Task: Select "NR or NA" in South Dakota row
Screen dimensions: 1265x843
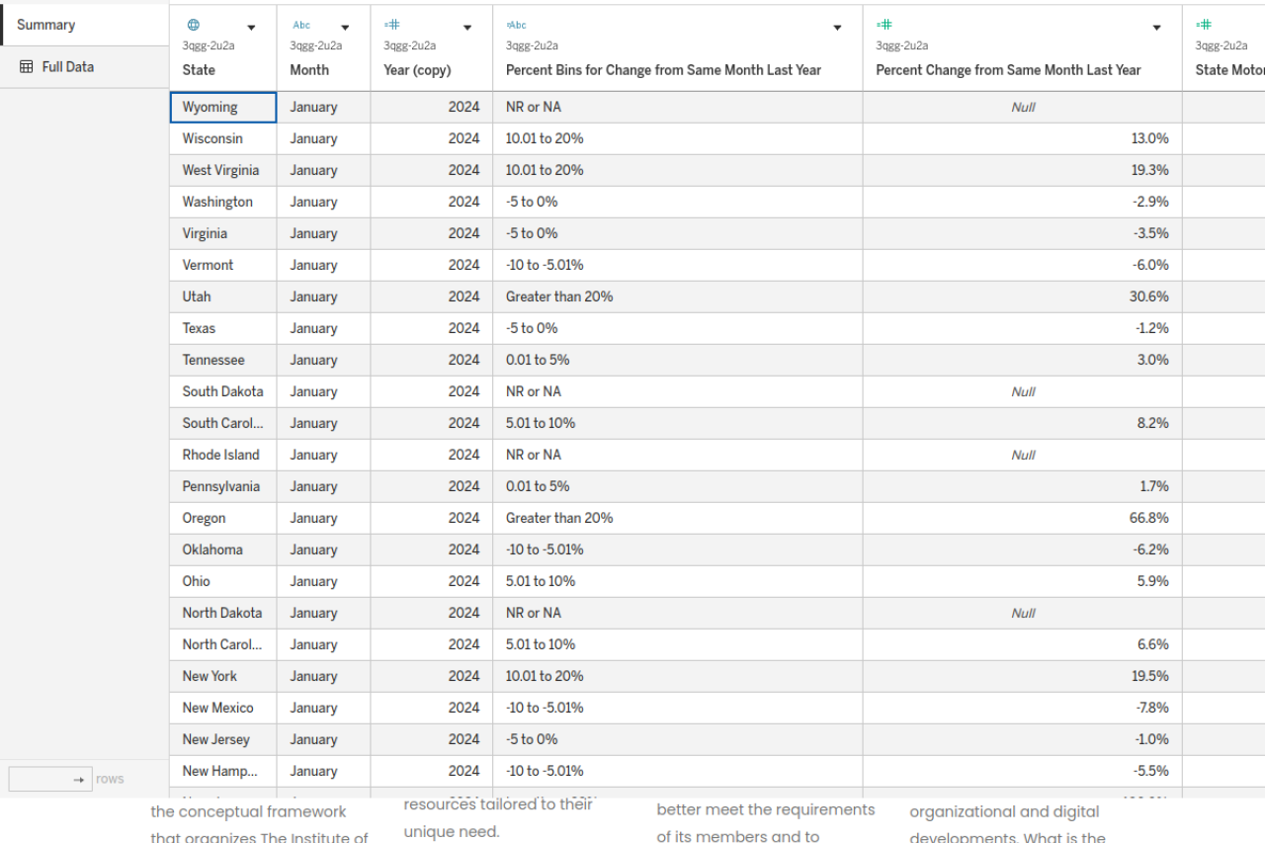Action: (534, 391)
